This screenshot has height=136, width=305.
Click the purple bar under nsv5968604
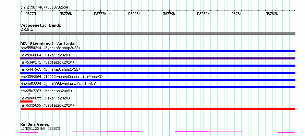tap(158, 58)
